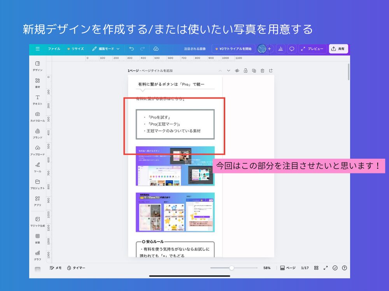The height and width of the screenshot is (291, 389).
Task: Open the hamburger menu
Action: click(37, 48)
